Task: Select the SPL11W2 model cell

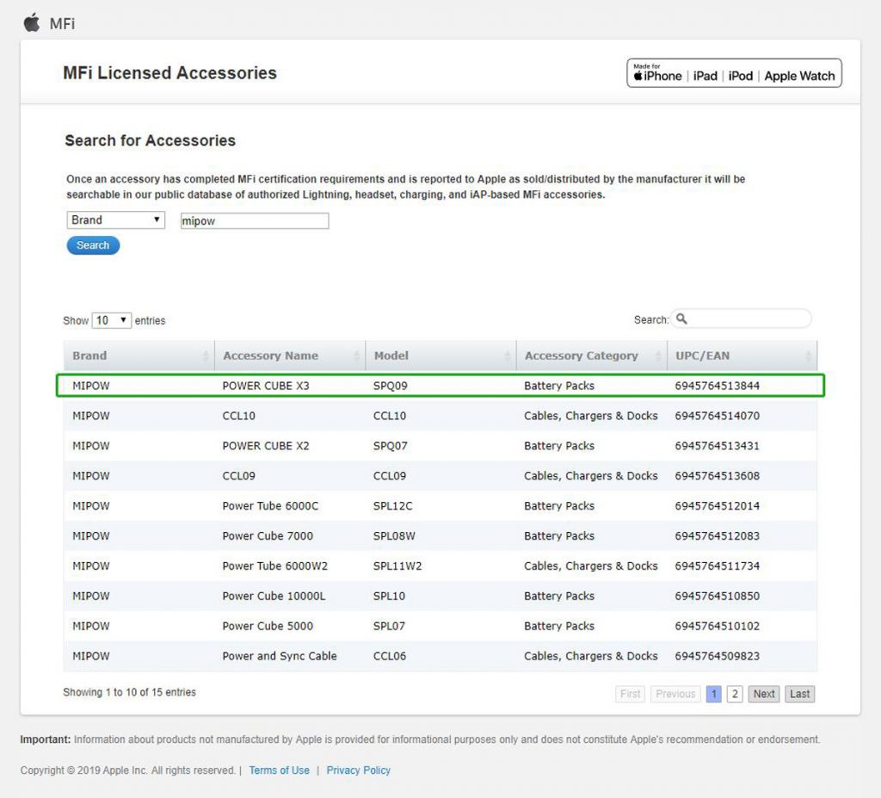Action: (x=397, y=566)
